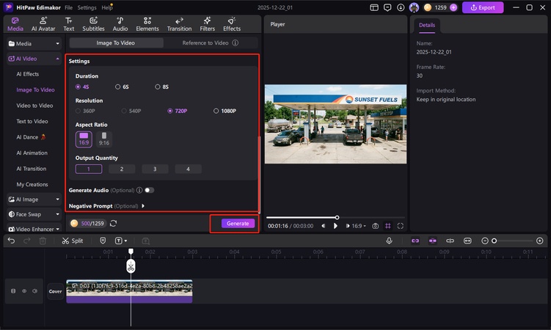551x330 pixels.
Task: Expand the AI Image sidebar category
Action: tap(34, 199)
